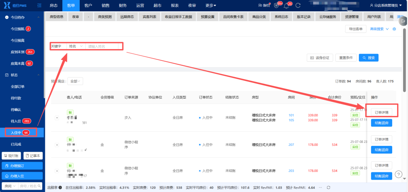408x192 pixels.
Task: Open the 房间 dropdown at the sidebar bottom
Action: (x=10, y=186)
